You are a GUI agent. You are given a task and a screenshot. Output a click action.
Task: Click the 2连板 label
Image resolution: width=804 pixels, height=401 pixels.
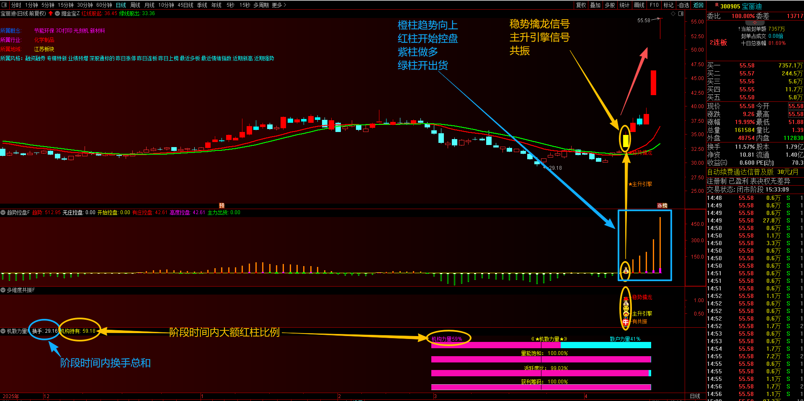pyautogui.click(x=718, y=43)
